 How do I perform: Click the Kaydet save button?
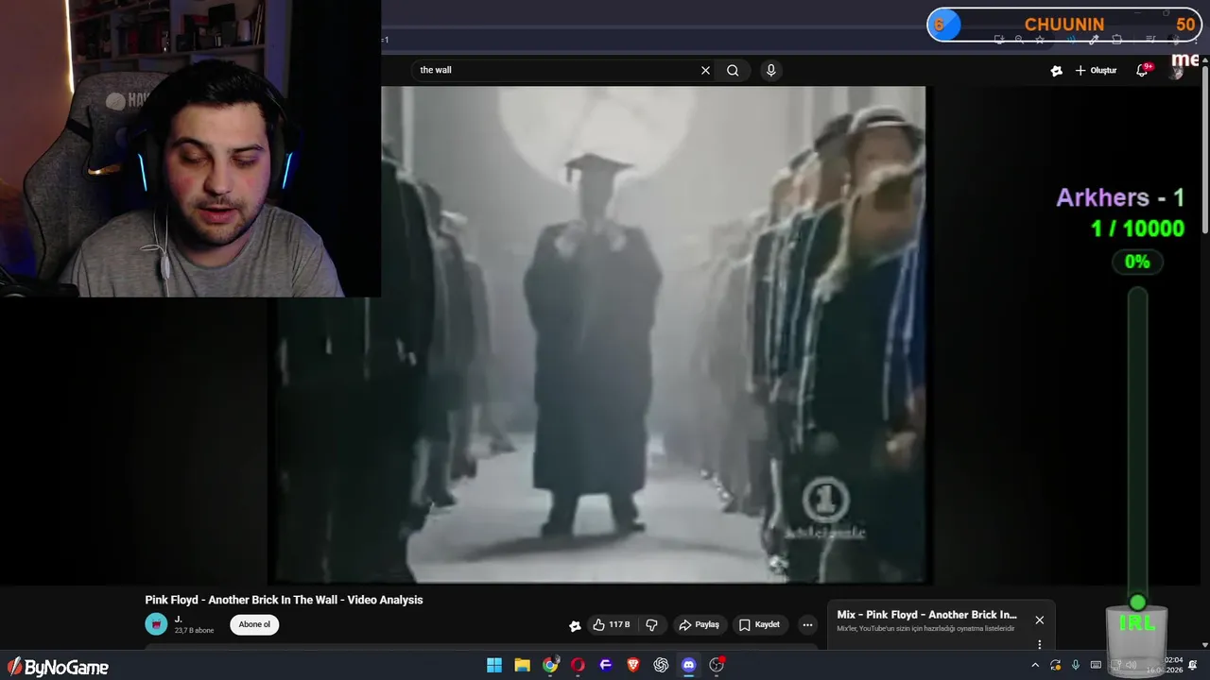(x=760, y=624)
